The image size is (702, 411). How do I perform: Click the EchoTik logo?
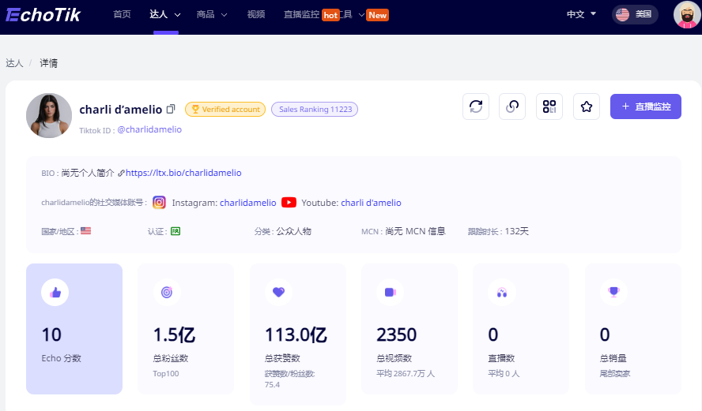click(x=43, y=14)
